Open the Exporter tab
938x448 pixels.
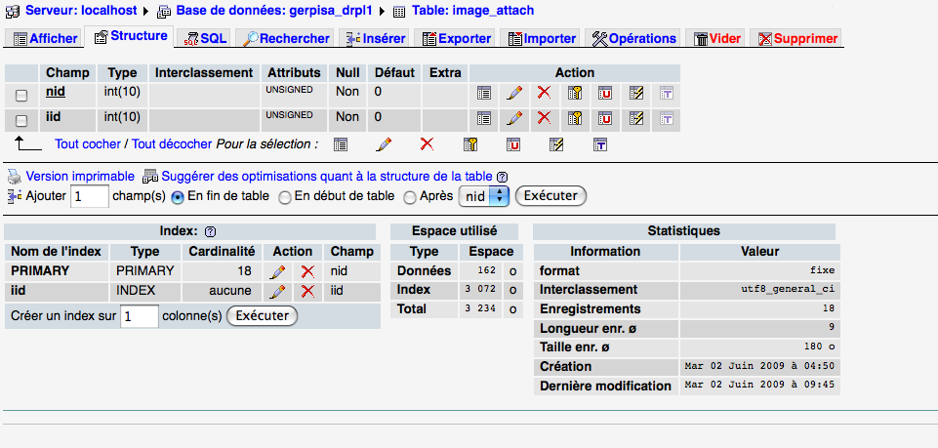[456, 38]
